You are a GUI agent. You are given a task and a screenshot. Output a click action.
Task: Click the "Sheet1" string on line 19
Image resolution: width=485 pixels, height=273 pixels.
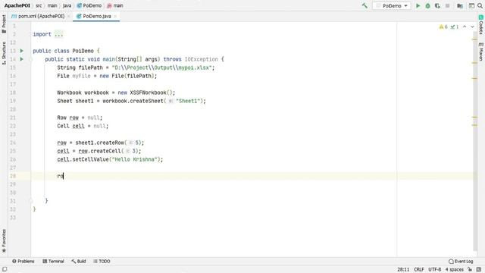coord(188,101)
